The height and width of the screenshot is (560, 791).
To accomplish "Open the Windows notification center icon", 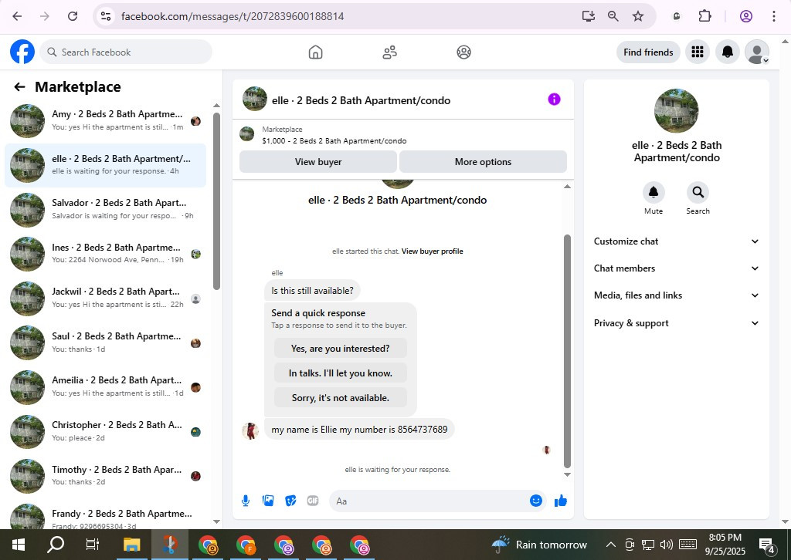I will [x=767, y=545].
